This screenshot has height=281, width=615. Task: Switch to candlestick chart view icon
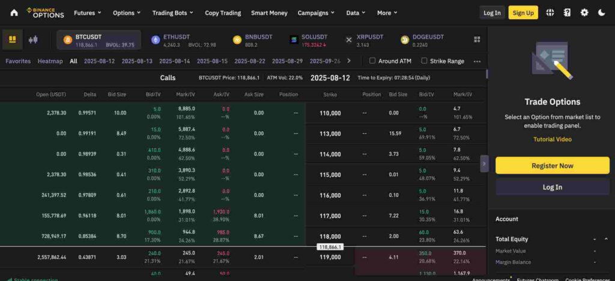point(34,40)
